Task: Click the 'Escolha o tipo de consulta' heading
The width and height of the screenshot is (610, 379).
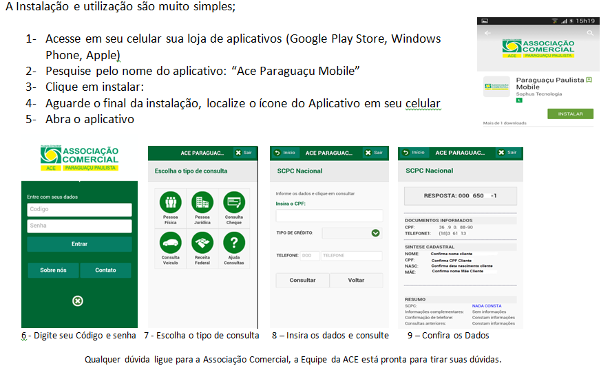Action: pyautogui.click(x=191, y=171)
